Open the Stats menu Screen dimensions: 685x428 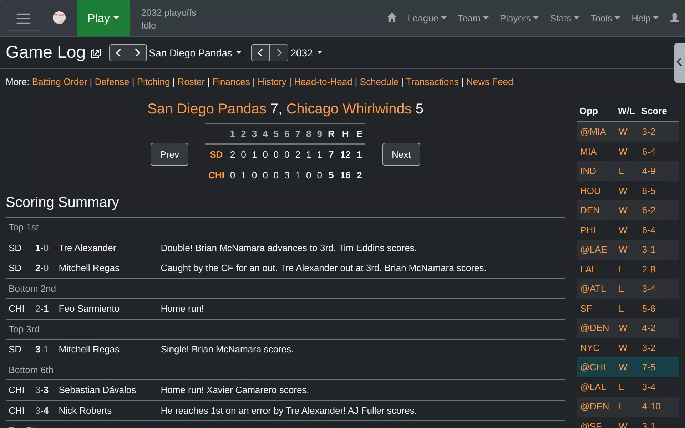564,18
